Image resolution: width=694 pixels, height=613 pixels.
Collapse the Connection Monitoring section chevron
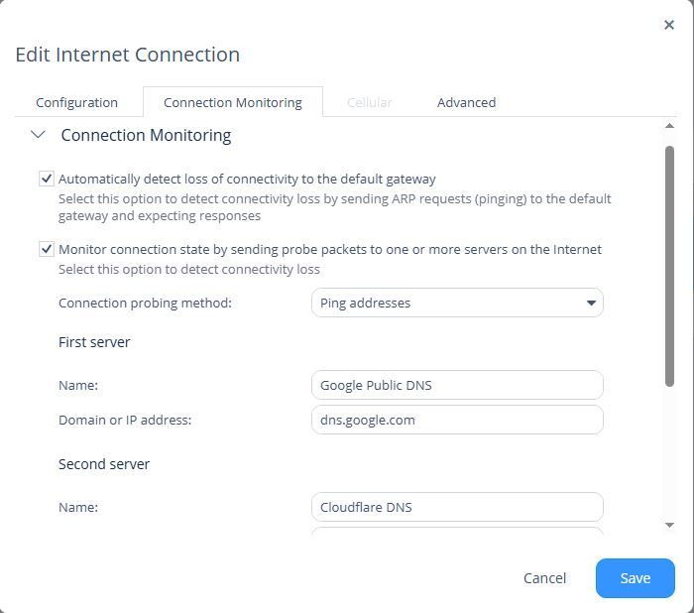pos(38,134)
